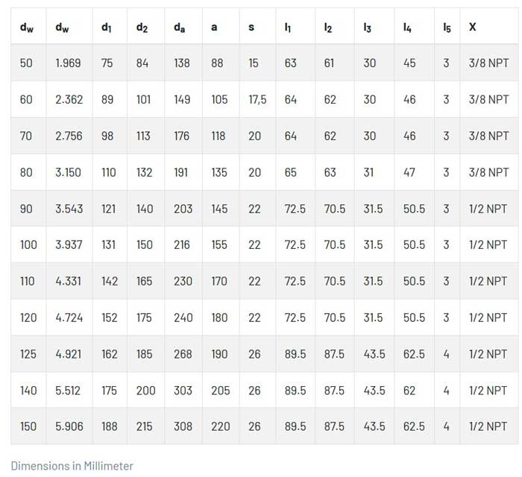The width and height of the screenshot is (522, 477).
Task: Click the cell containing 4.331
Action: (x=69, y=281)
